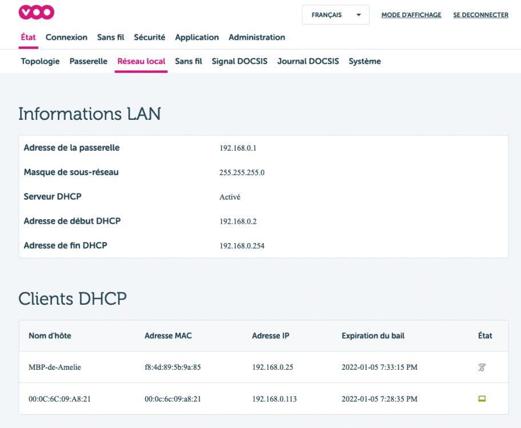This screenshot has width=521, height=428.
Task: Select the Système tab
Action: point(364,62)
